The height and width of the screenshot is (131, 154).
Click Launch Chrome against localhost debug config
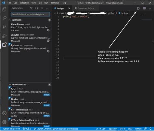coord(56,129)
